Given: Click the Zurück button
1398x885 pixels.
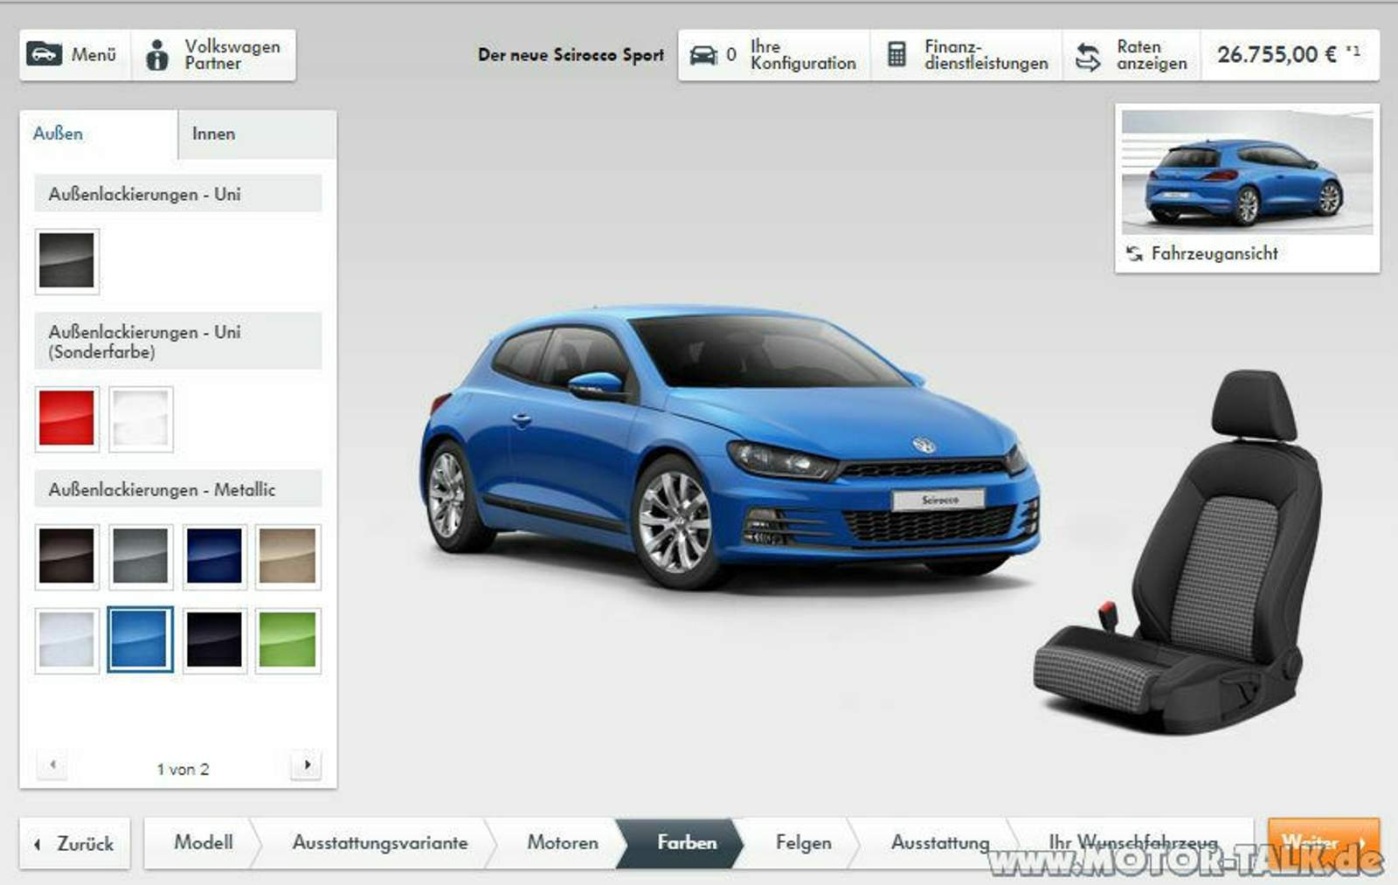Looking at the screenshot, I should point(75,843).
